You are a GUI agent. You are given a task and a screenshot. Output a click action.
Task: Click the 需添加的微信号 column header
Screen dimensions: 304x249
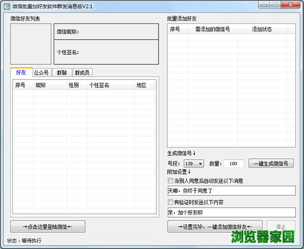(x=213, y=29)
